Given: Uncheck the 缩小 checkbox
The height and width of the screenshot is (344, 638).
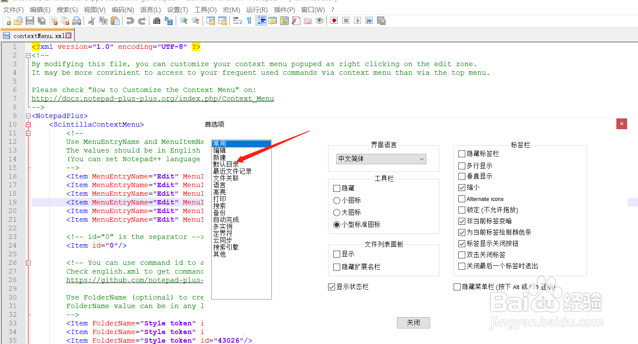Looking at the screenshot, I should point(462,188).
